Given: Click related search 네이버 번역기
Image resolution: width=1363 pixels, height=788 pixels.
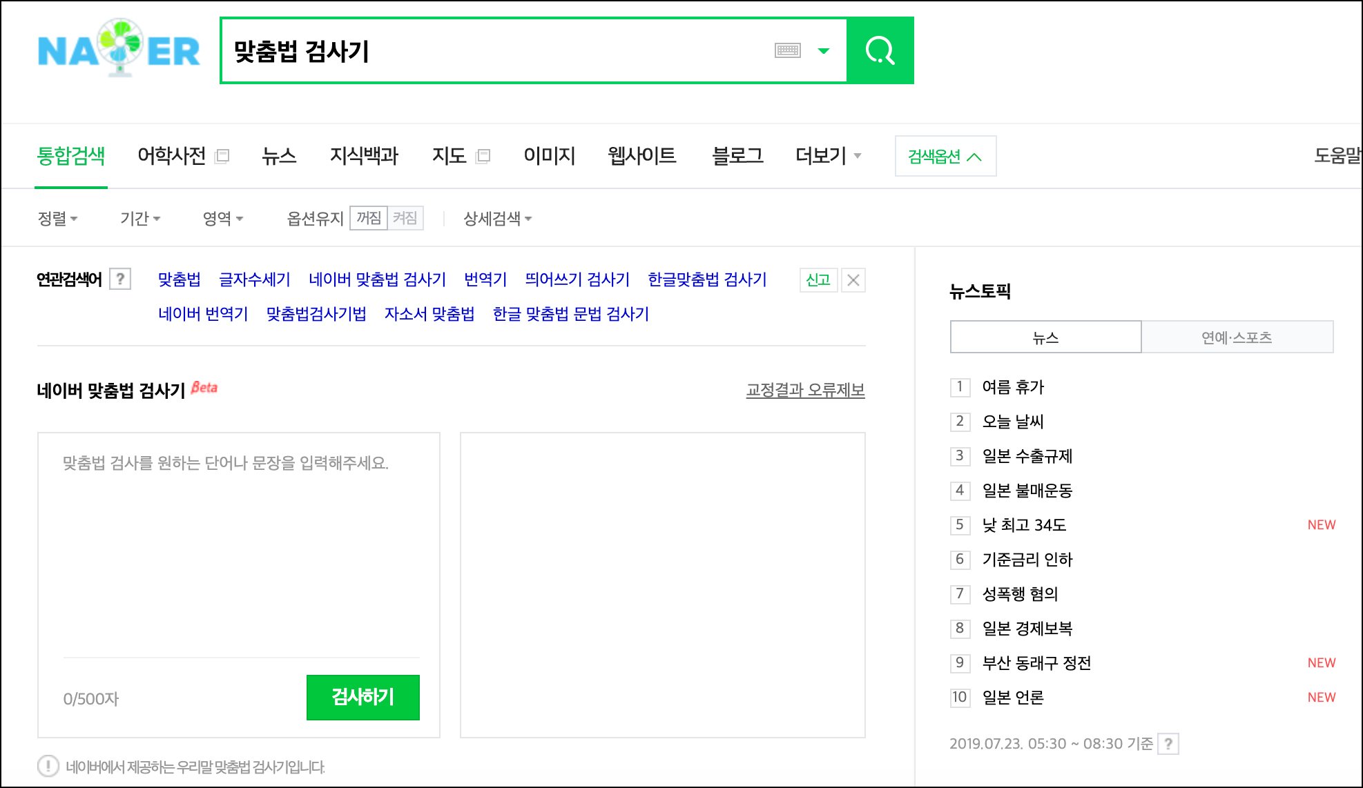Looking at the screenshot, I should click(x=203, y=313).
